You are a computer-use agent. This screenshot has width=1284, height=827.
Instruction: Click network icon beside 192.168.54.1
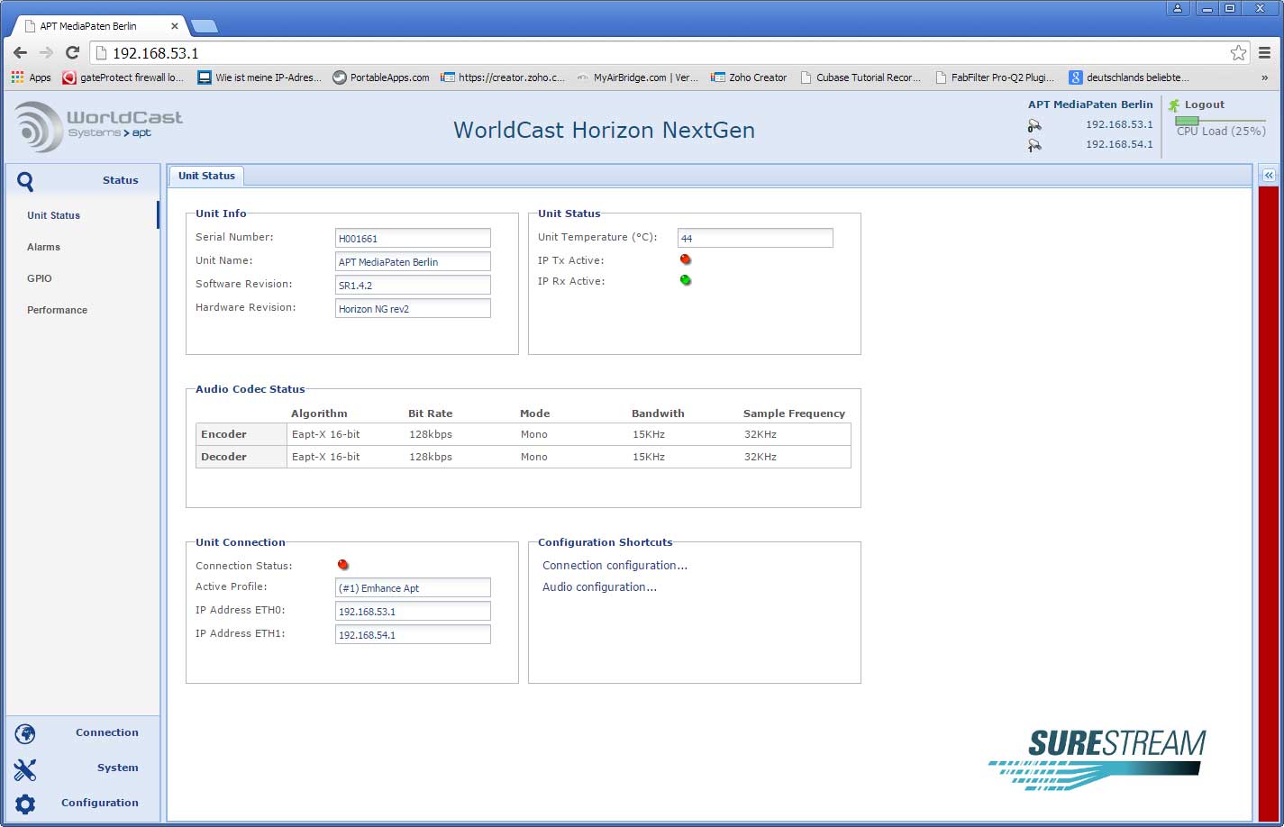click(x=1034, y=145)
